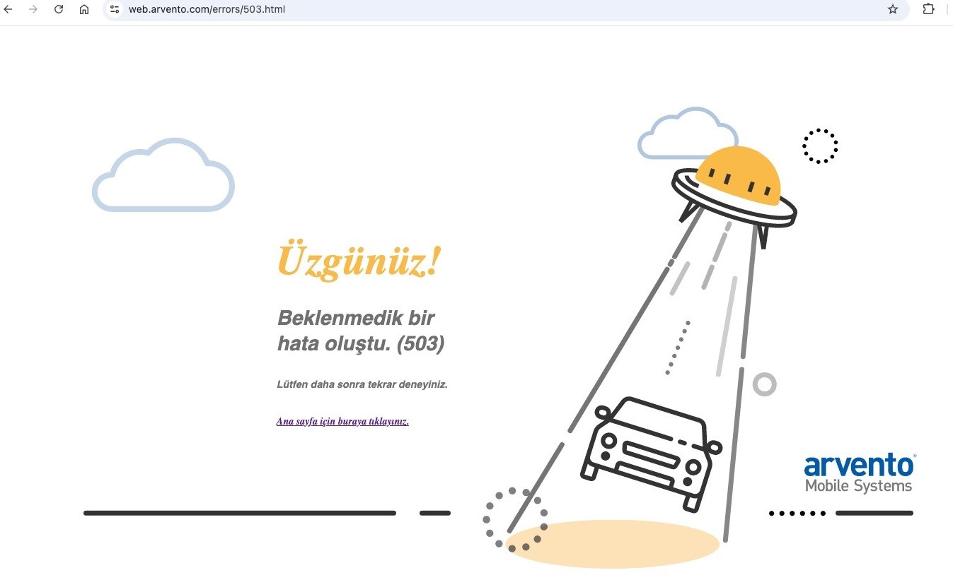Reload the error page

click(x=59, y=9)
